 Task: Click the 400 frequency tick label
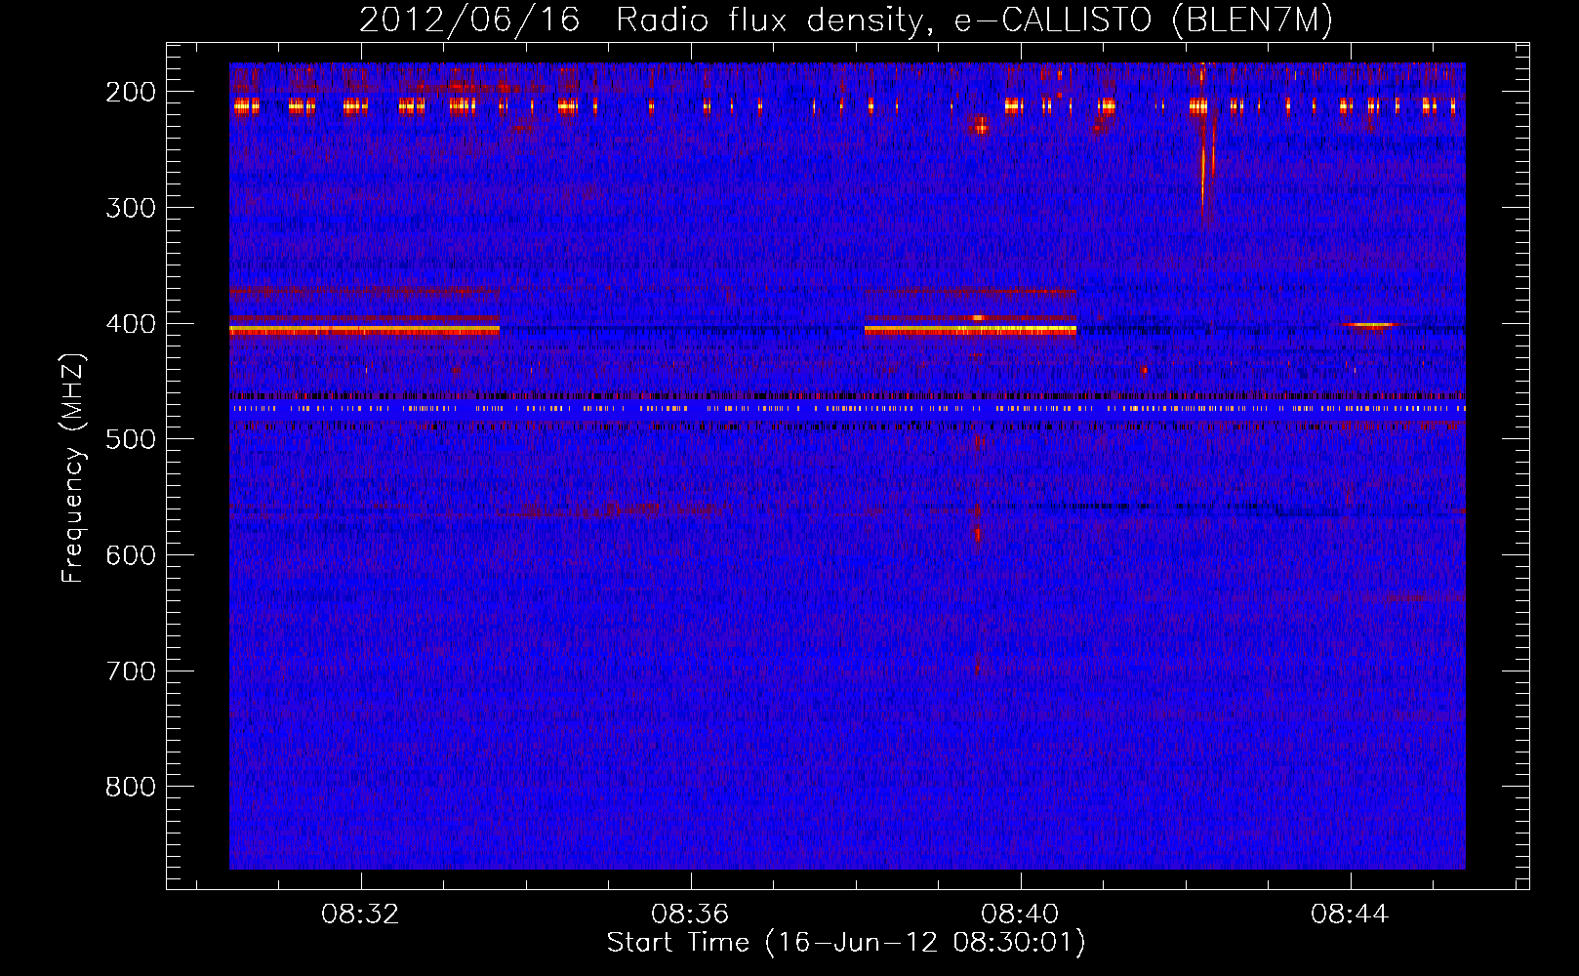pos(130,324)
